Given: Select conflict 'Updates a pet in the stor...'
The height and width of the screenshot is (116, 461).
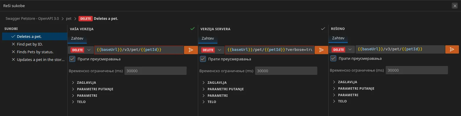Looking at the screenshot, I should (x=35, y=60).
